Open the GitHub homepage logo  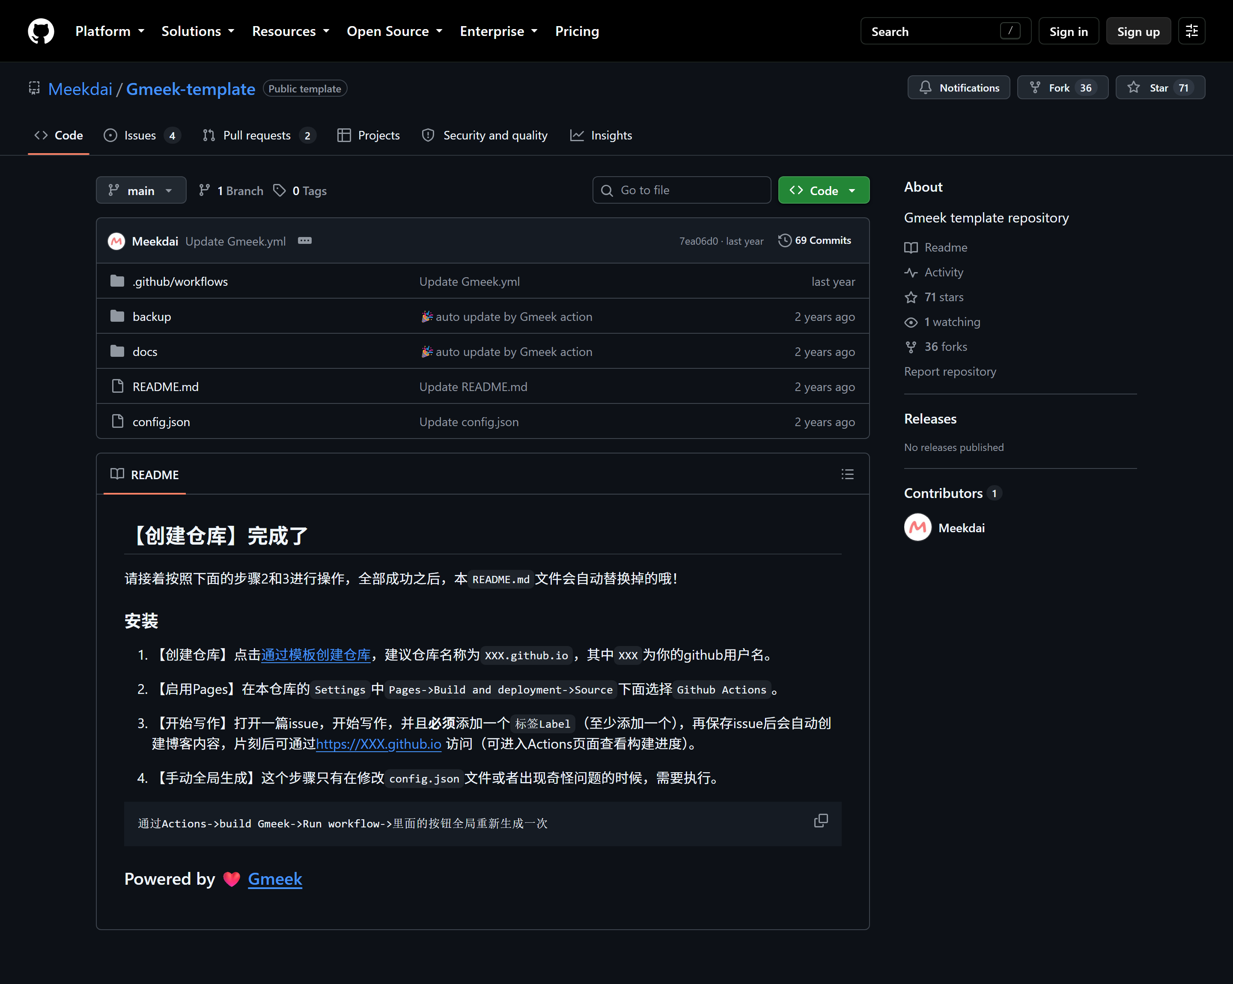(41, 31)
